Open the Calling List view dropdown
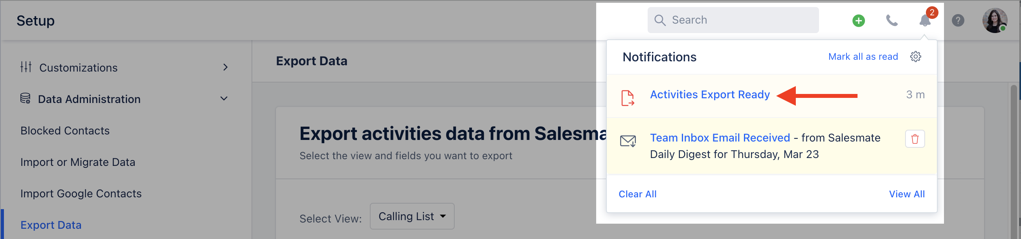 click(412, 217)
